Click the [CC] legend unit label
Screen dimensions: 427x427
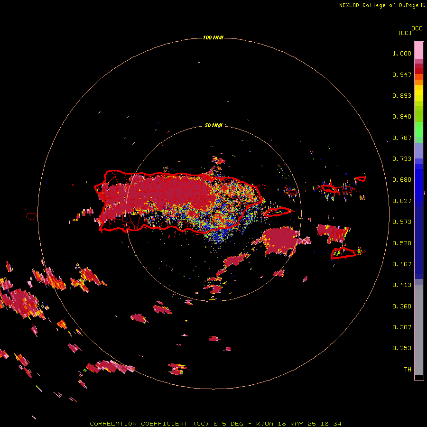coord(405,33)
